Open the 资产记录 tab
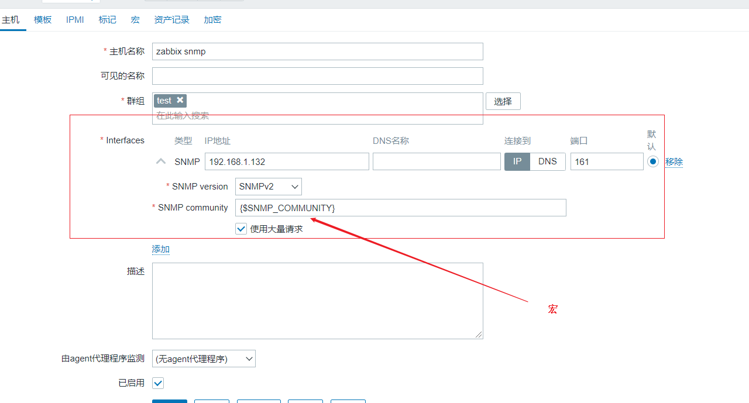749x403 pixels. click(x=172, y=20)
